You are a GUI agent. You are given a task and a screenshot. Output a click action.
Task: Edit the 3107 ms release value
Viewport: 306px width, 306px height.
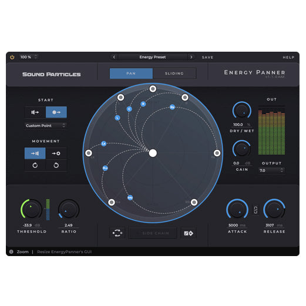pos(270,225)
